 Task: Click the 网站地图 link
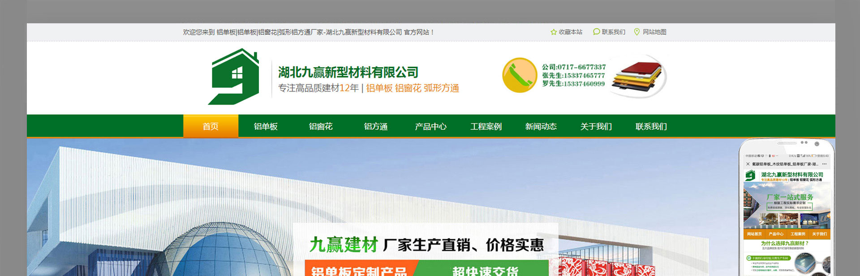(654, 32)
